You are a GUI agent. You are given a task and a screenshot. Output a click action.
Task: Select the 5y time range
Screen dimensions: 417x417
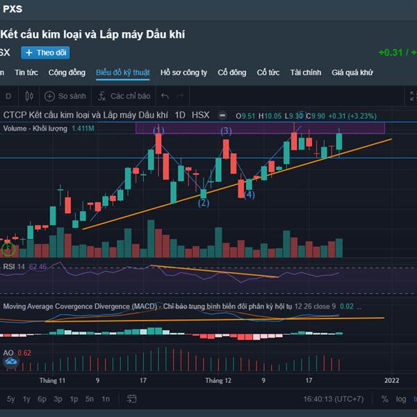click(x=10, y=399)
